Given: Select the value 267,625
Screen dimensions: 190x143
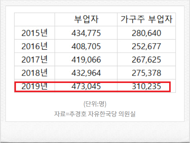Looking at the screenshot, I should click(146, 60).
